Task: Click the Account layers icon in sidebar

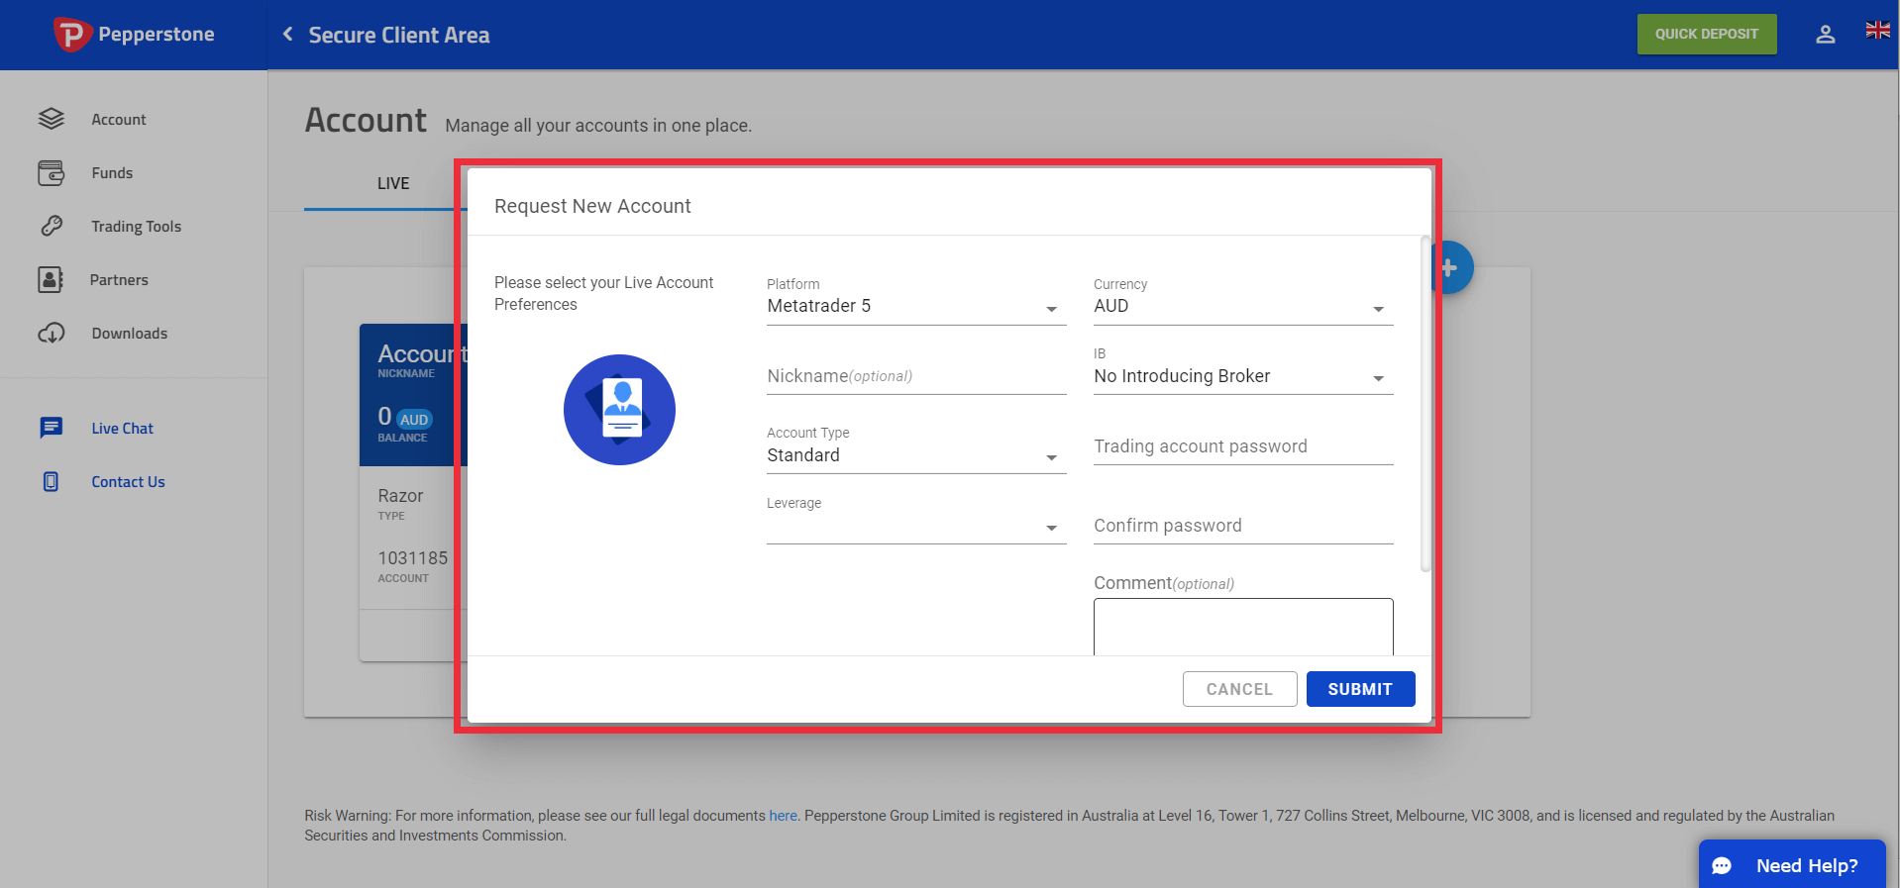Action: click(x=52, y=119)
